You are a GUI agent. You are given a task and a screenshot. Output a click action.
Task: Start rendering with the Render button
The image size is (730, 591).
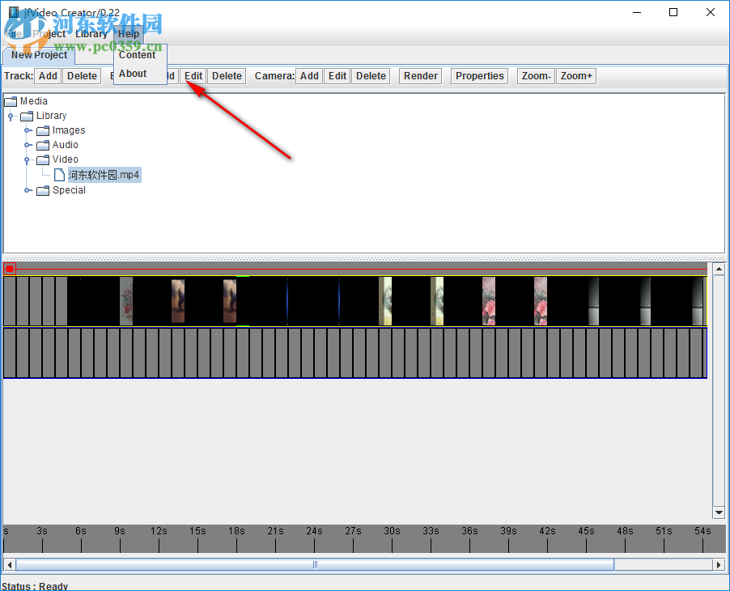420,75
